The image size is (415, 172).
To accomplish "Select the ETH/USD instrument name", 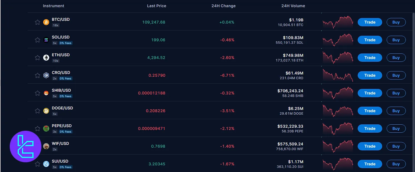I will (61, 55).
